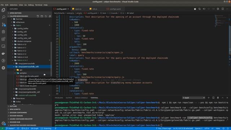Open the Remote Explorer activity icon
The height and width of the screenshot is (130, 231).
pyautogui.click(x=3, y=46)
